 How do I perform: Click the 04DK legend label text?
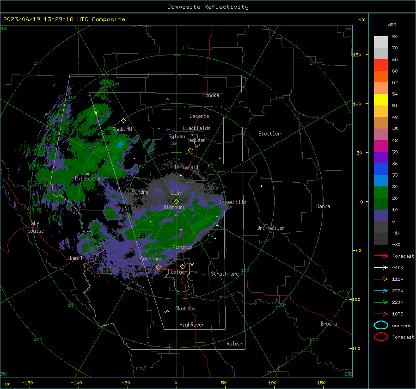(x=398, y=268)
